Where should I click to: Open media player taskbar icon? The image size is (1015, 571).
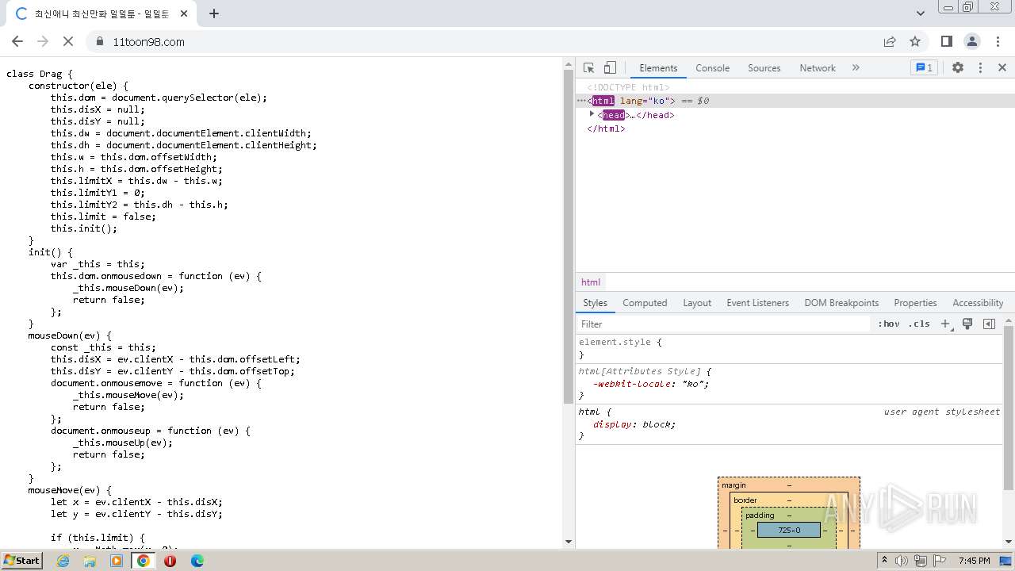117,561
